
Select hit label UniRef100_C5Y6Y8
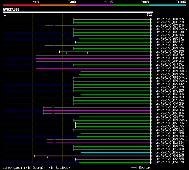click(x=170, y=162)
